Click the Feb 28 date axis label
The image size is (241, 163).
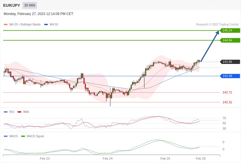[x=200, y=158]
